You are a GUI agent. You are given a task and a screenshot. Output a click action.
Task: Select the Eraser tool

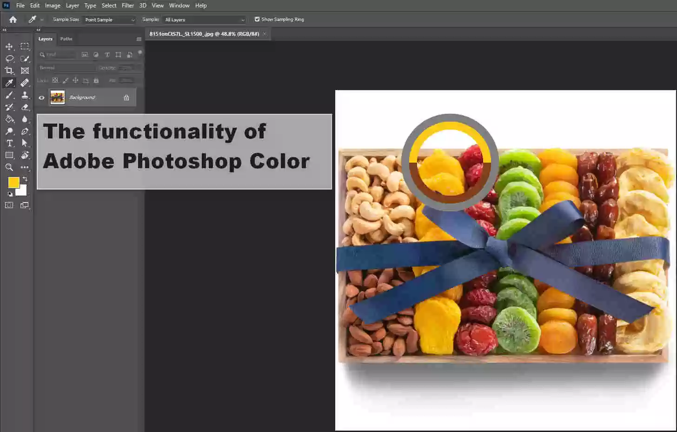pyautogui.click(x=25, y=107)
